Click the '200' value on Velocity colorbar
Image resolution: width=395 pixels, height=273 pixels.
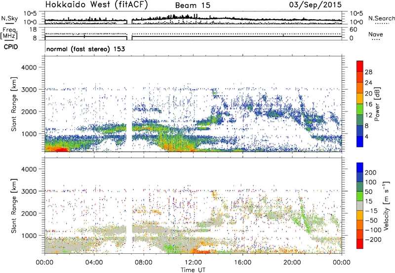click(x=370, y=172)
